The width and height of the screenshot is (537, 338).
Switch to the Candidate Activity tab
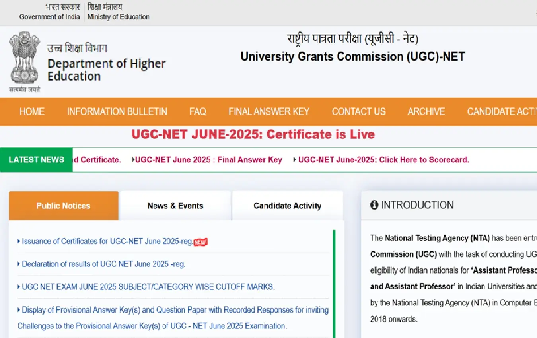point(287,206)
